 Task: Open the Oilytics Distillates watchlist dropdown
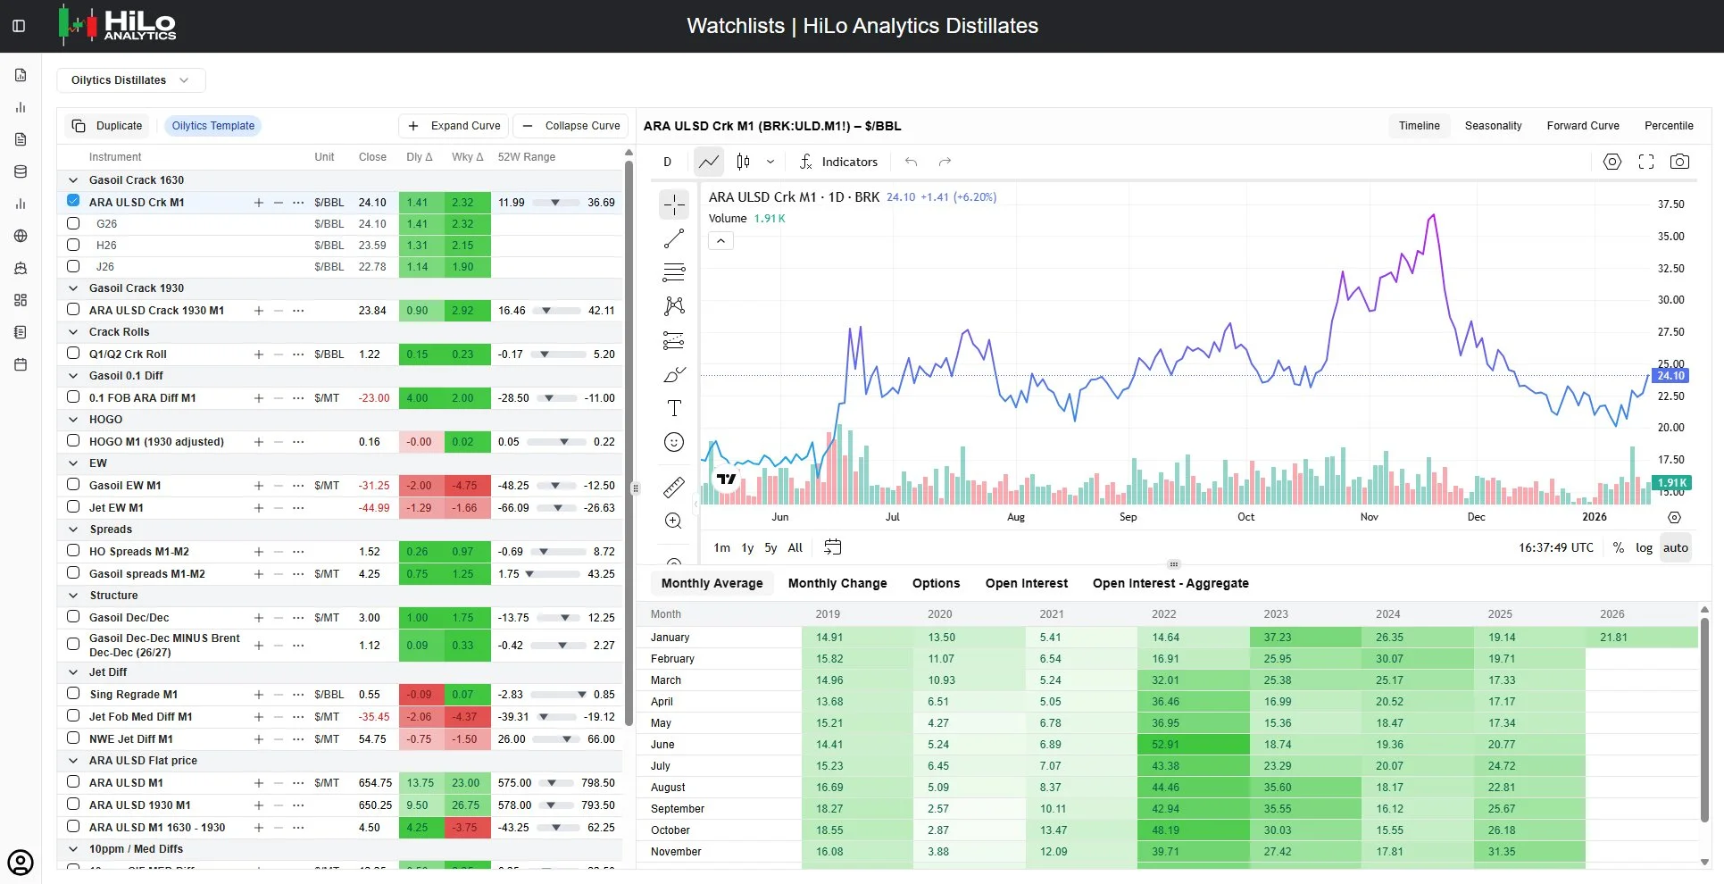point(131,80)
